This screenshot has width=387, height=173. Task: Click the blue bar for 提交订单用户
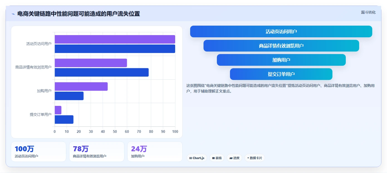64,120
